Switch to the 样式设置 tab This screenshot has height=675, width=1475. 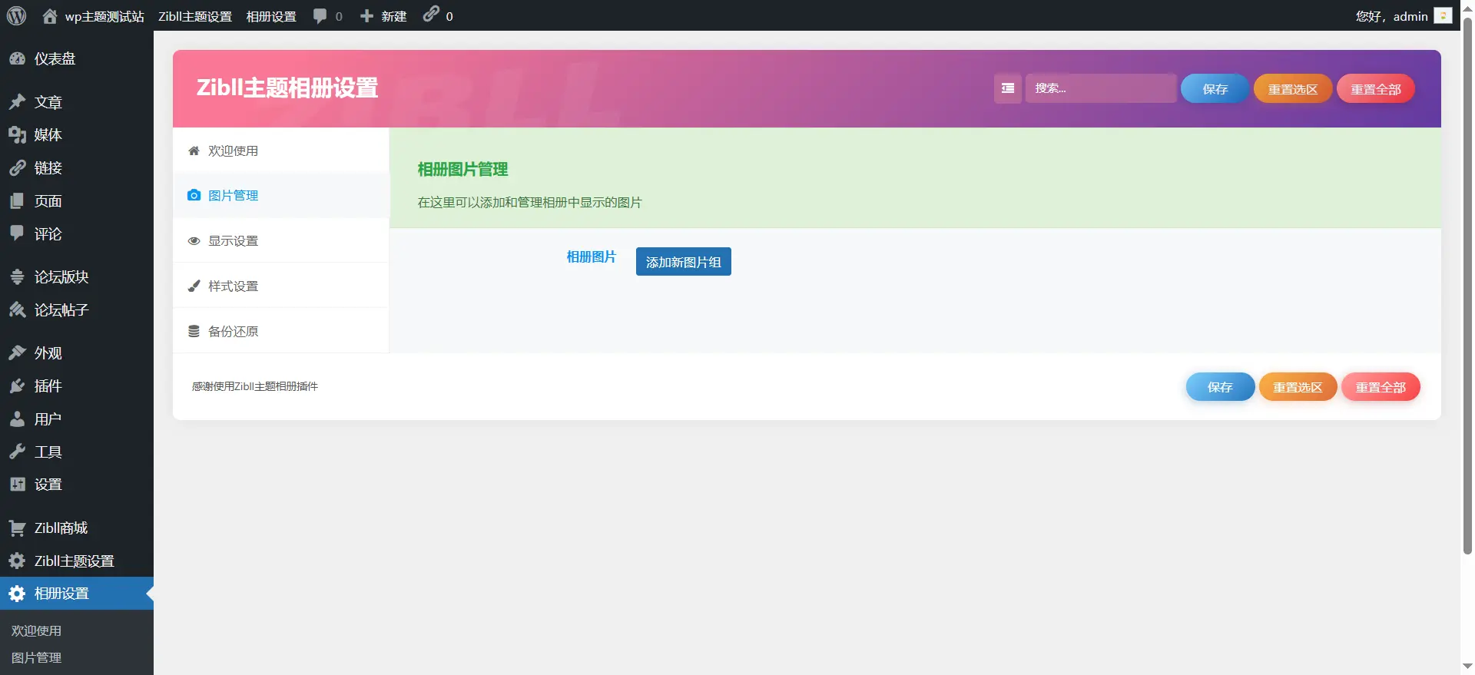coord(233,286)
